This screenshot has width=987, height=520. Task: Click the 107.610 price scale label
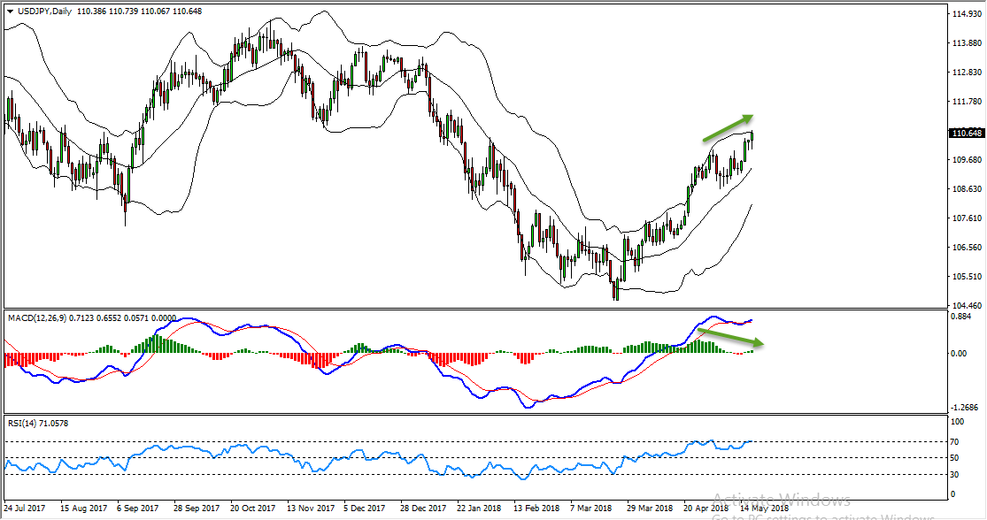pos(968,218)
